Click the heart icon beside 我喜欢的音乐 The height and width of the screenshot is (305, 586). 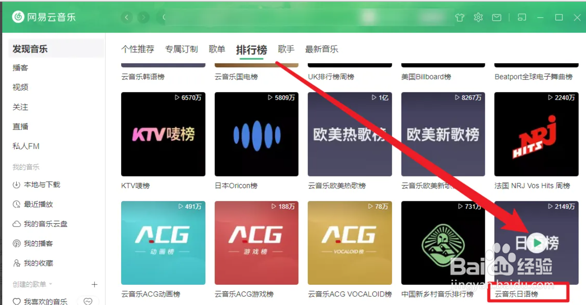pos(17,301)
